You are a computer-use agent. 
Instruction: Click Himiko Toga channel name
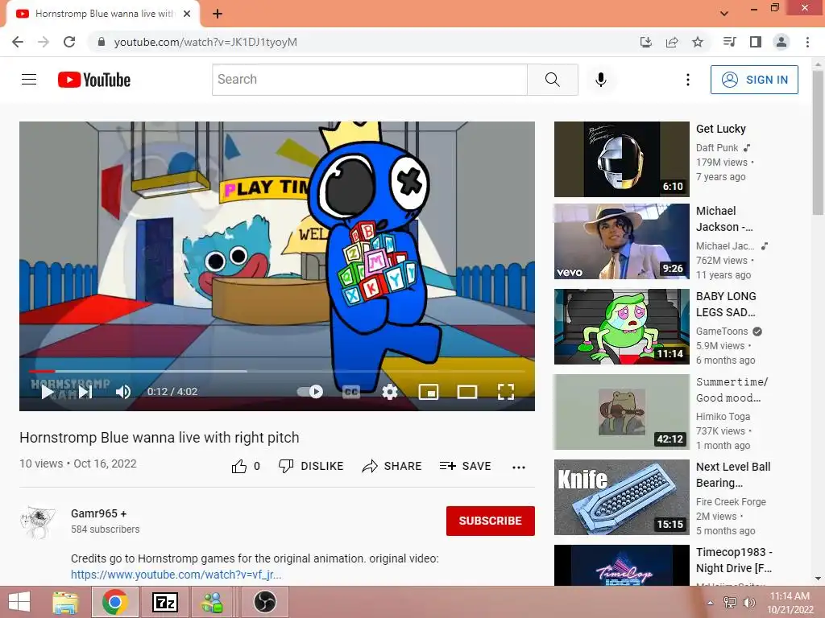click(723, 416)
